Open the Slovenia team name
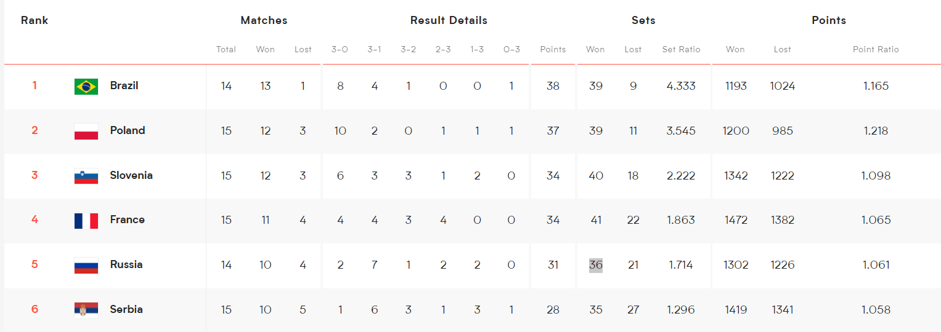 tap(131, 175)
